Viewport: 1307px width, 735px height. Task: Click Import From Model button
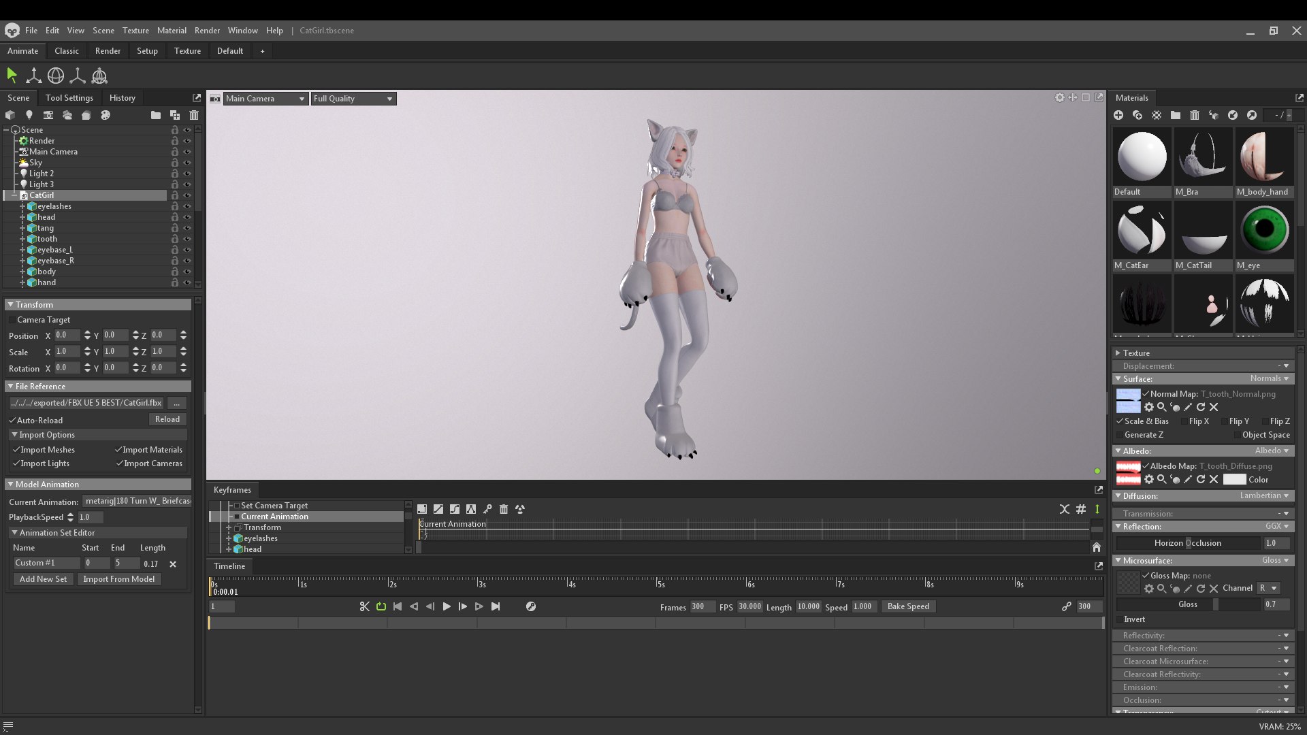(x=118, y=579)
